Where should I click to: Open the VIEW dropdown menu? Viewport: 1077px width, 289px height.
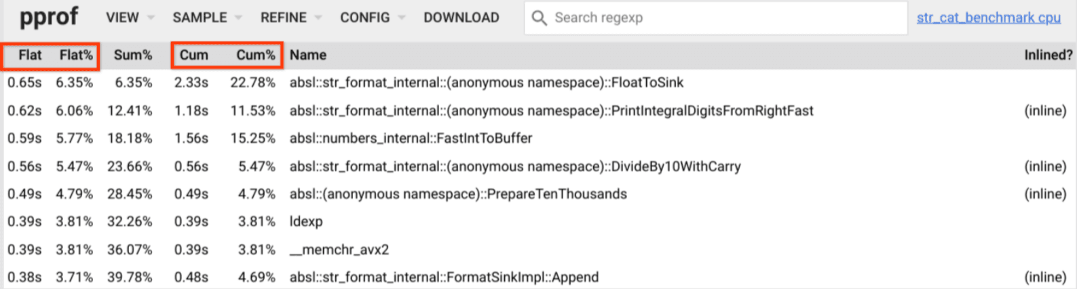130,18
